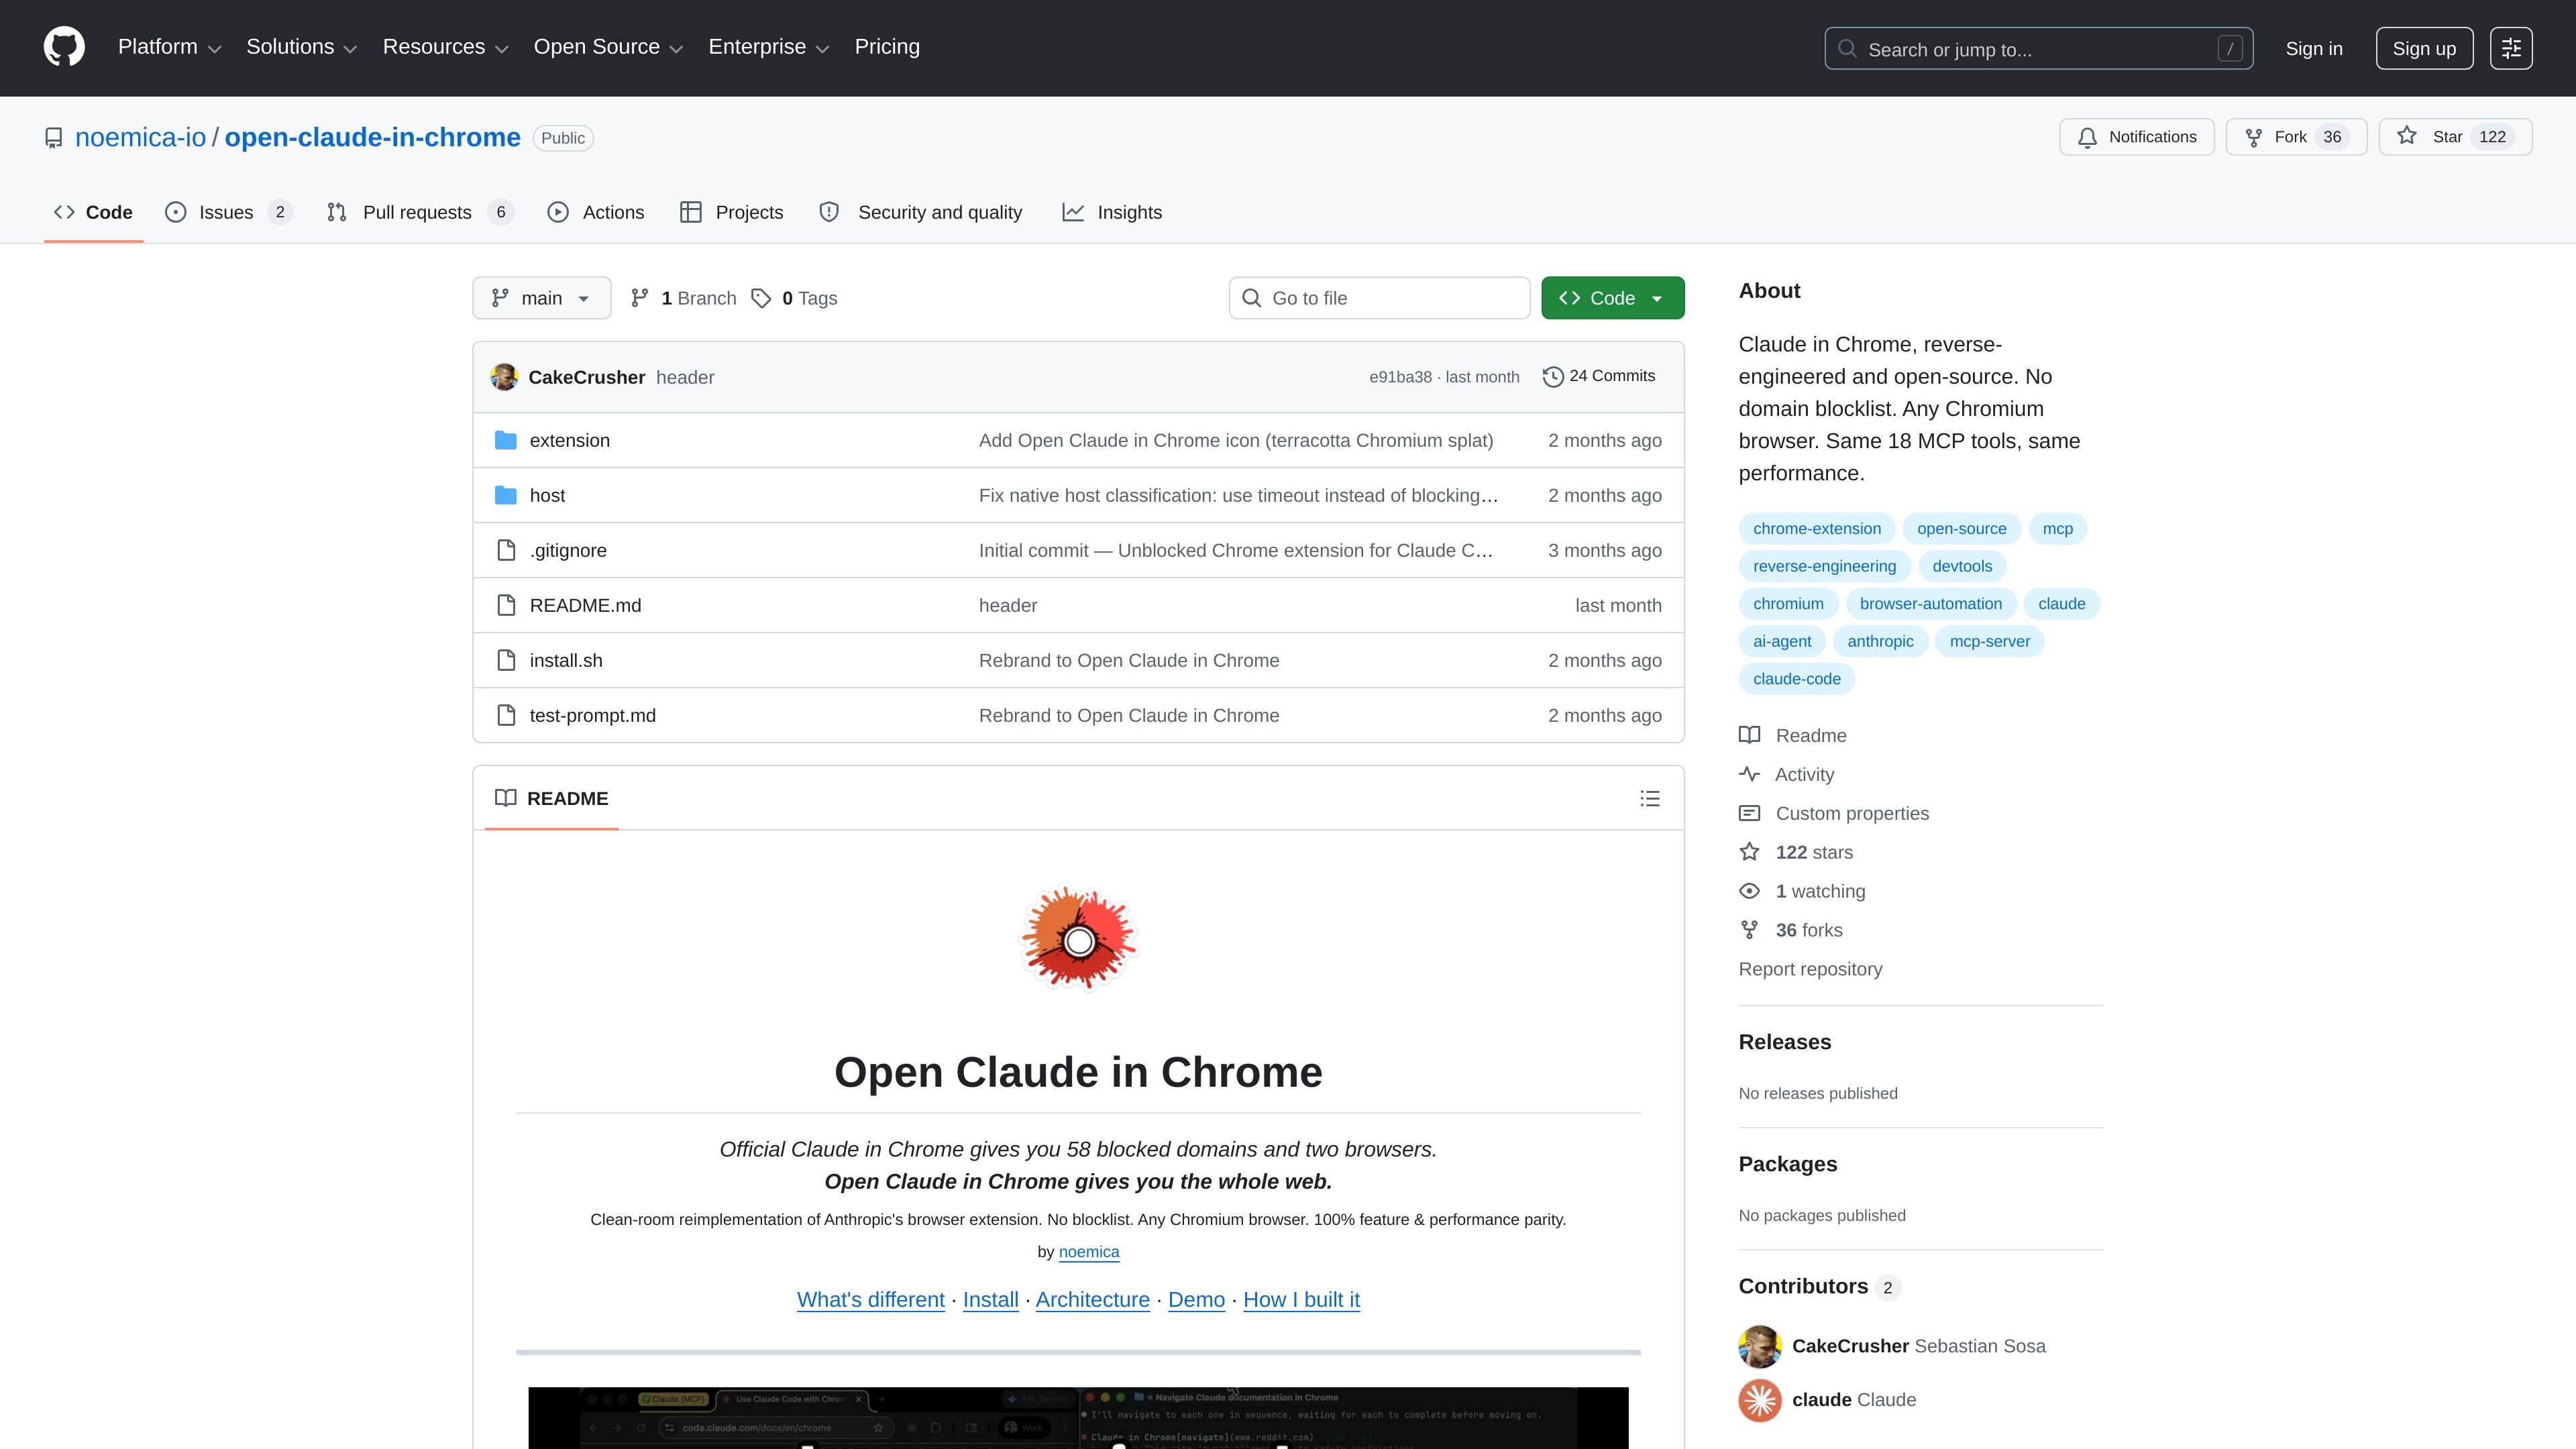
Task: Click the .gitignore file icon
Action: point(506,550)
